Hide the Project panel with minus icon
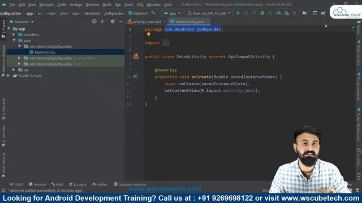The image size is (362, 203). click(x=120, y=21)
